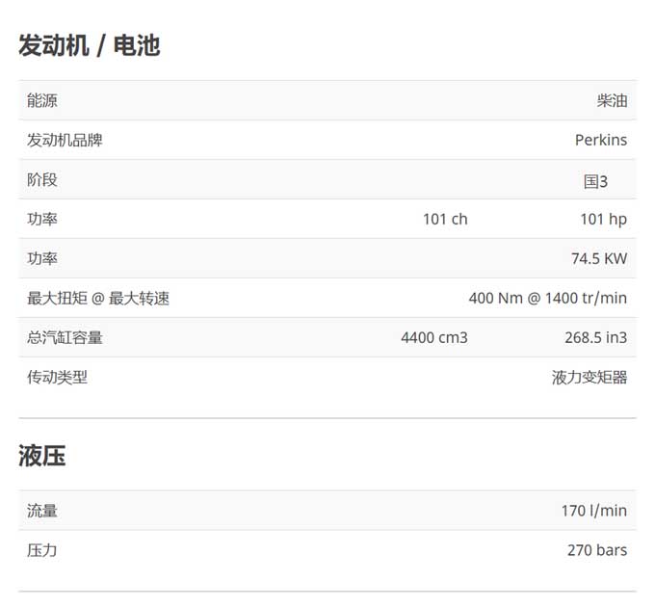
Task: Click the 总汽缸容量 label
Action: [x=65, y=337]
